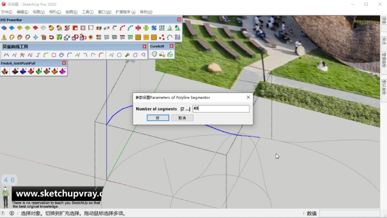Open the 绘图(R) menu

pyautogui.click(x=71, y=12)
